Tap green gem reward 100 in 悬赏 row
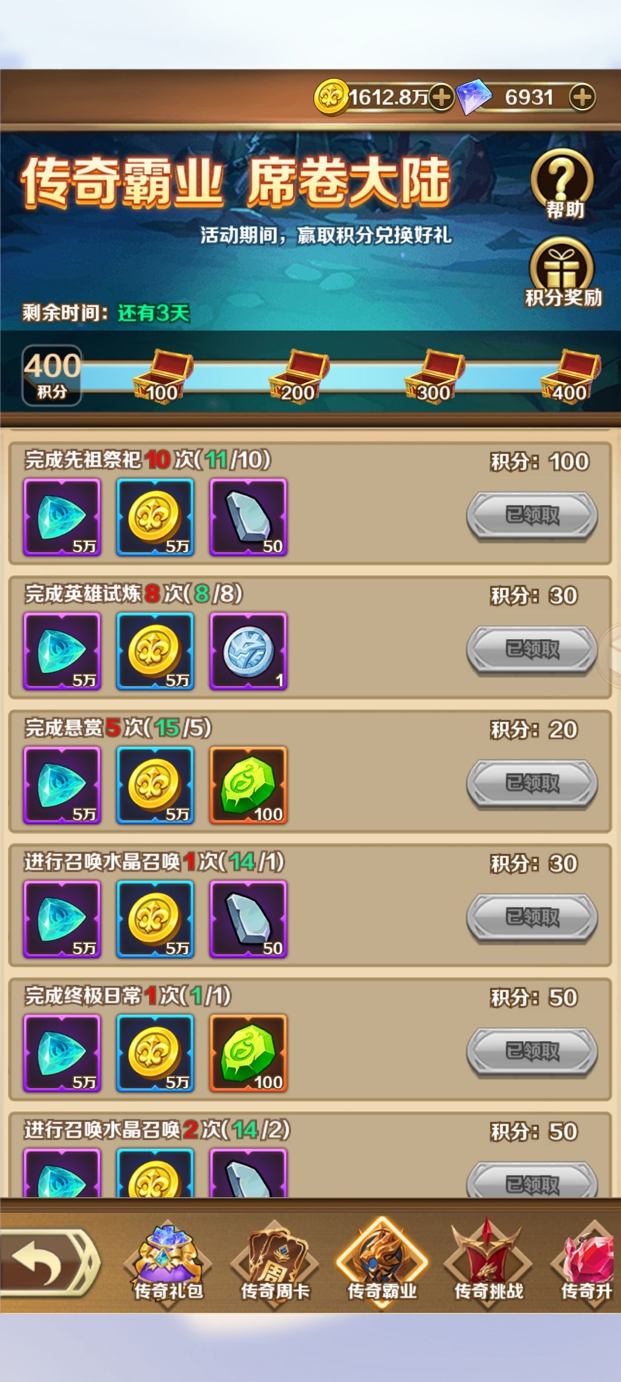This screenshot has height=1382, width=621. [248, 785]
